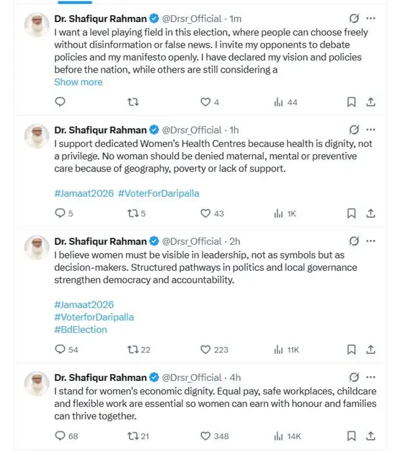The width and height of the screenshot is (404, 451).
Task: Open more options menu on the 4h tweet
Action: pos(371,378)
